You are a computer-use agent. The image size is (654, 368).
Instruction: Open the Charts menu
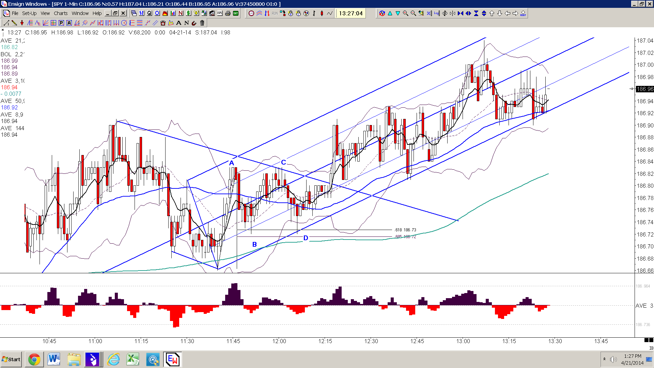pos(61,13)
